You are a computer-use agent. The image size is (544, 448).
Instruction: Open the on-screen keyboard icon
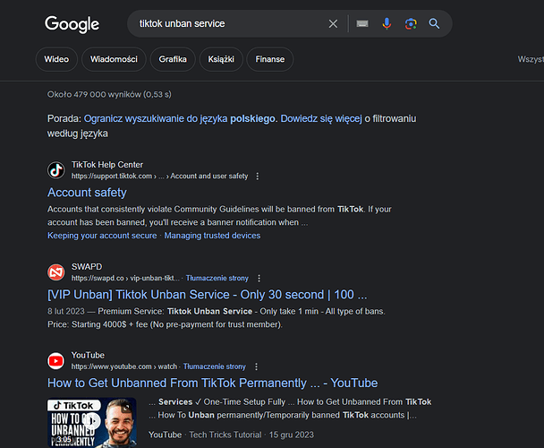pyautogui.click(x=362, y=23)
